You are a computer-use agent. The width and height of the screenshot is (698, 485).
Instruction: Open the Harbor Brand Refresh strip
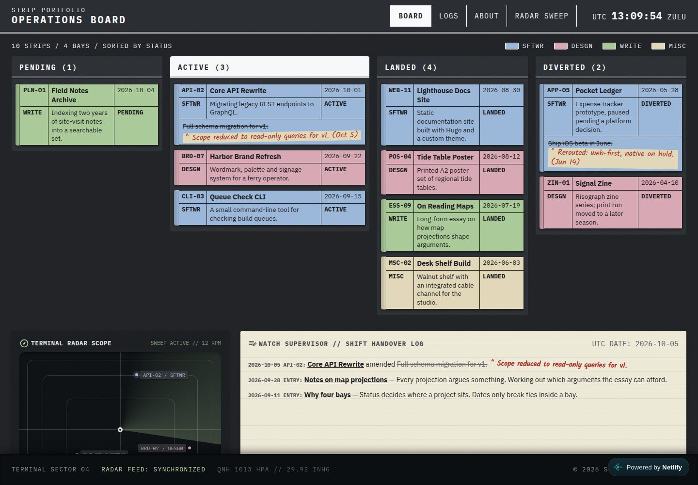pyautogui.click(x=270, y=167)
